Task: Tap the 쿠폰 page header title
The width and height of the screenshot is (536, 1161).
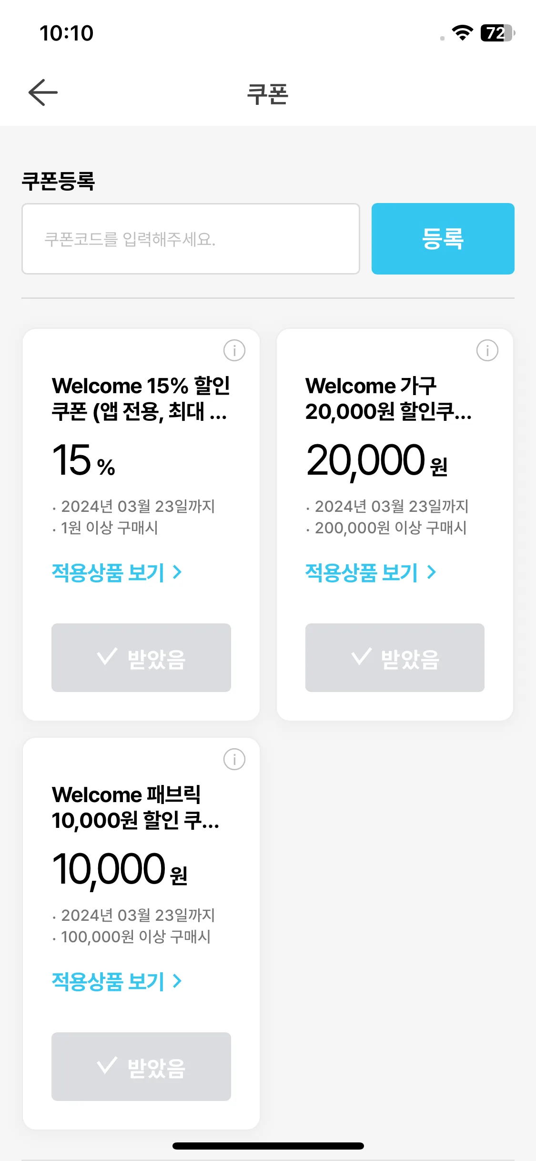Action: pyautogui.click(x=268, y=93)
